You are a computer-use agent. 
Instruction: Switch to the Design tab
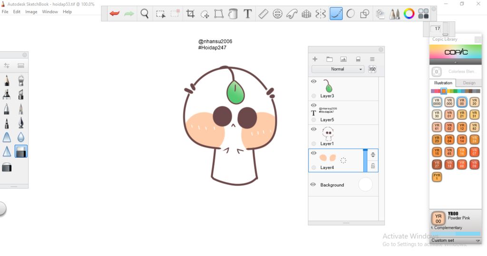(x=469, y=83)
